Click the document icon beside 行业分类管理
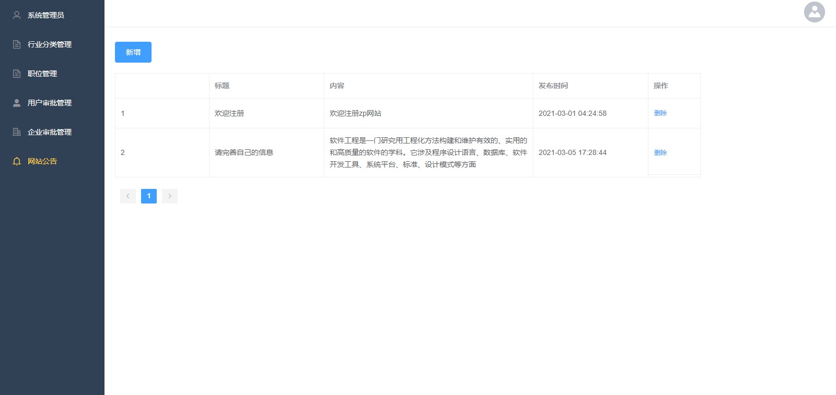The width and height of the screenshot is (836, 395). 17,44
